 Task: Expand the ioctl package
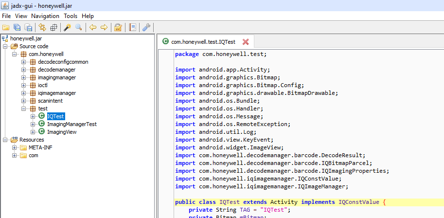(x=23, y=85)
